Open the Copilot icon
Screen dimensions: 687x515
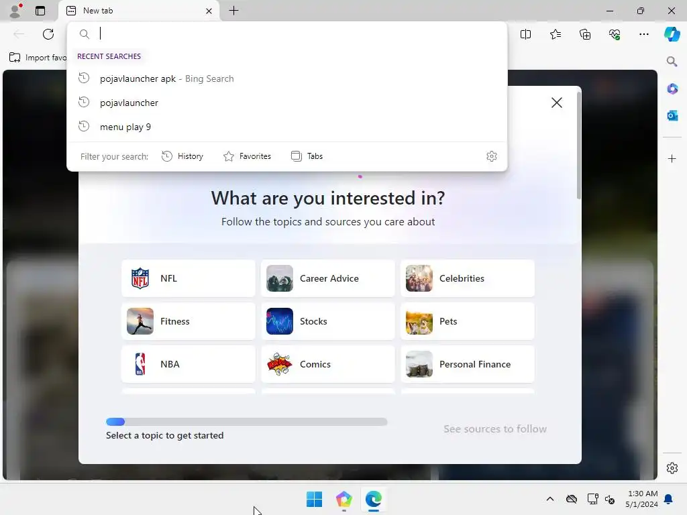click(672, 34)
